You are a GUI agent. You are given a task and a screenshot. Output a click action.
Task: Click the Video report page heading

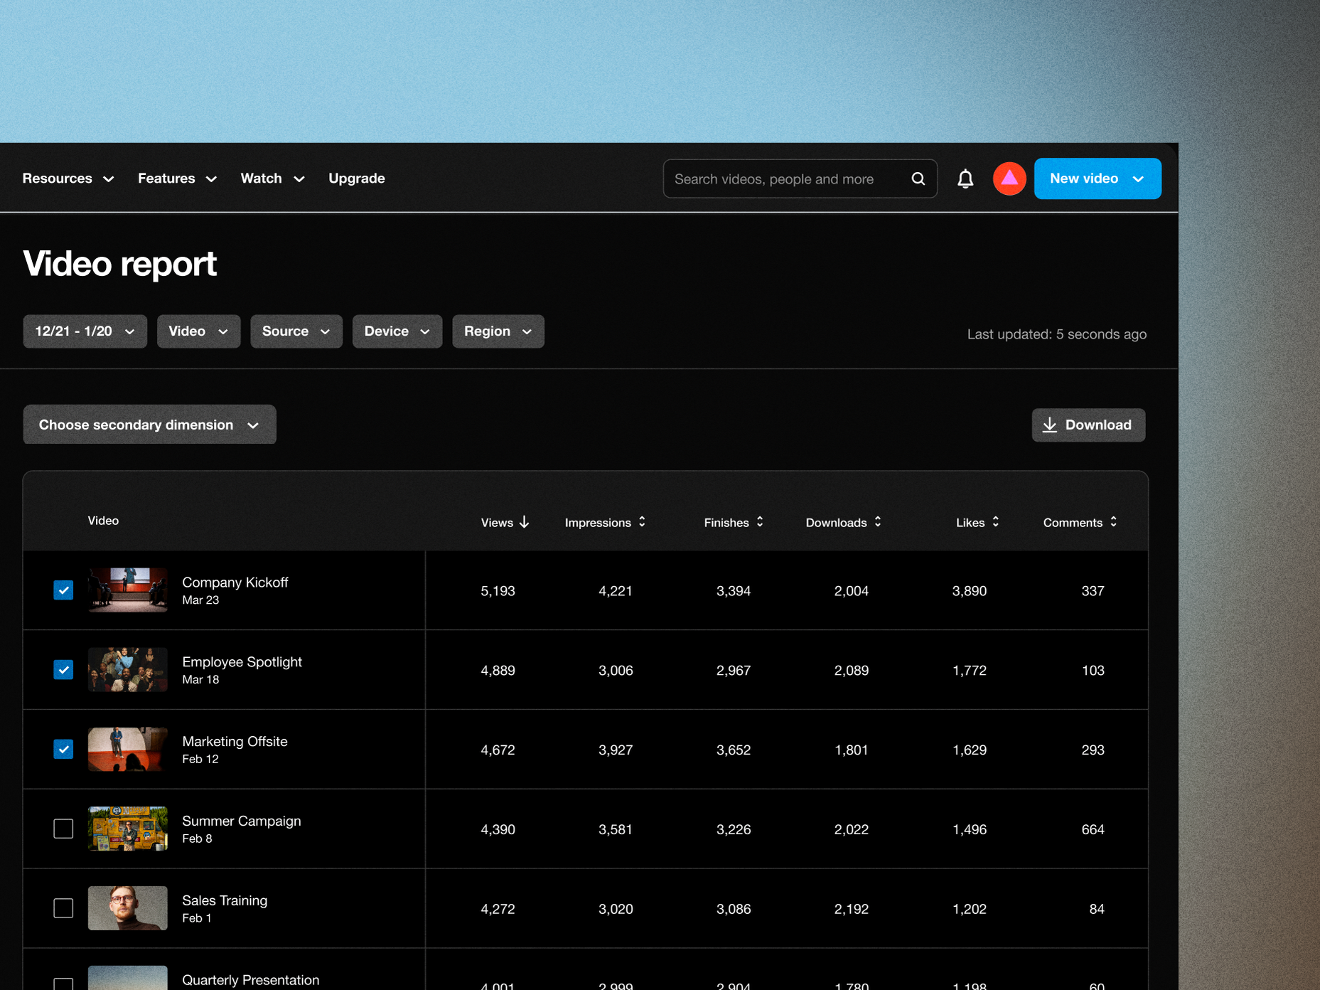point(120,264)
